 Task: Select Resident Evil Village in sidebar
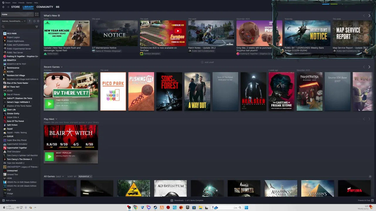click(16, 75)
